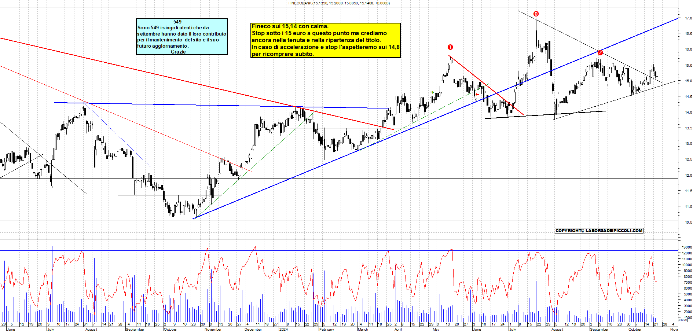Click the 10.5 price axis label
693x331 pixels.
tap(688, 222)
